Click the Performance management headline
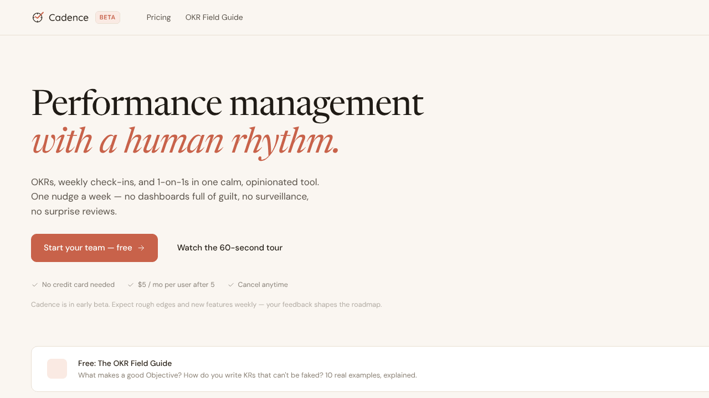Screen dimensions: 709x398 [x=227, y=103]
